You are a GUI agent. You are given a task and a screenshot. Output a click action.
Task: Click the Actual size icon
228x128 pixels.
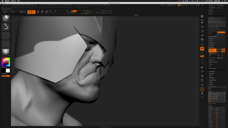(x=202, y=32)
